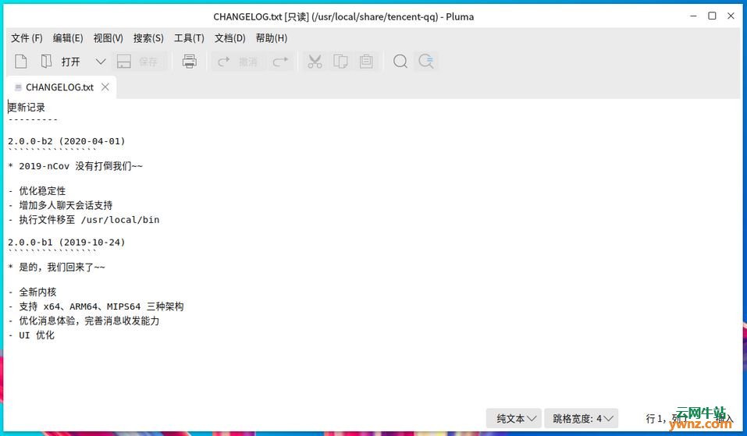The width and height of the screenshot is (747, 436).
Task: Open the 跳格宽度: 4 tab width dropdown
Action: click(x=582, y=418)
